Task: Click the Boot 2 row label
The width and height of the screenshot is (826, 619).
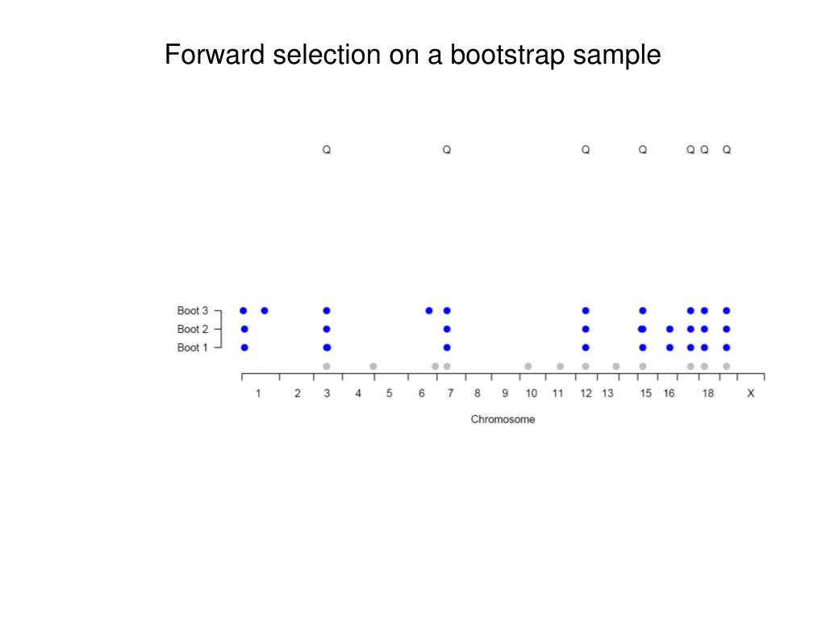Action: (x=192, y=329)
